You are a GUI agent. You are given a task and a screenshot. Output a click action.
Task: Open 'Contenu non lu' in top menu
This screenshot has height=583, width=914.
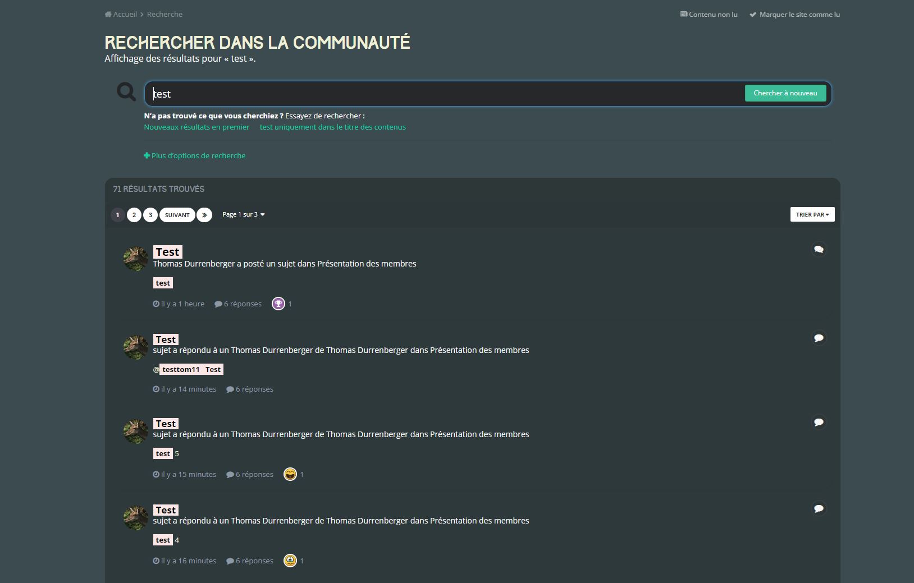click(709, 15)
